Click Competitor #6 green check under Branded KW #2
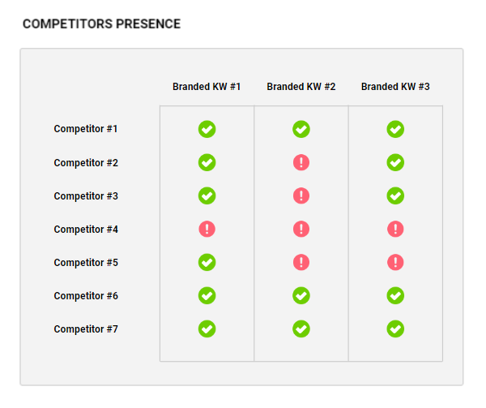 tap(301, 296)
